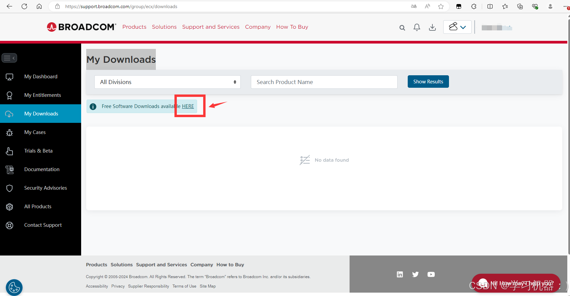Open My Dashboard in sidebar
The width and height of the screenshot is (570, 296).
[x=41, y=77]
